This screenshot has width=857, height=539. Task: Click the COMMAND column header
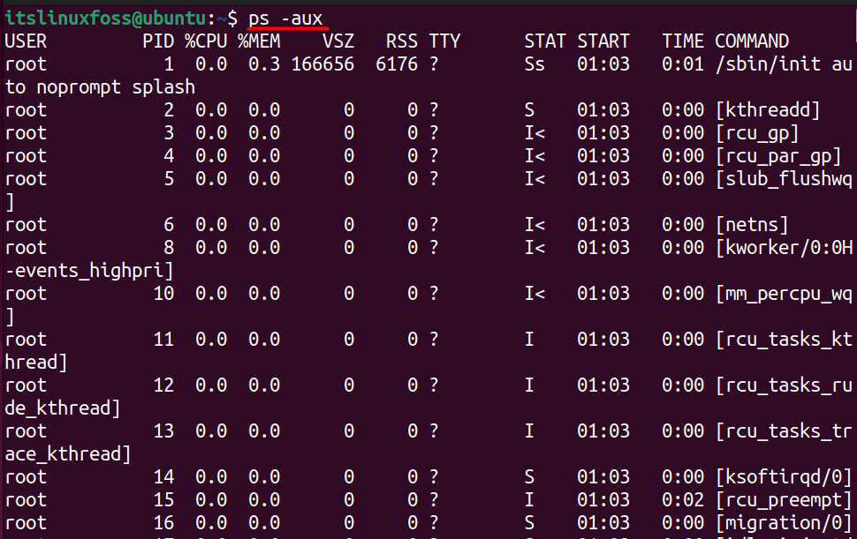pos(752,41)
